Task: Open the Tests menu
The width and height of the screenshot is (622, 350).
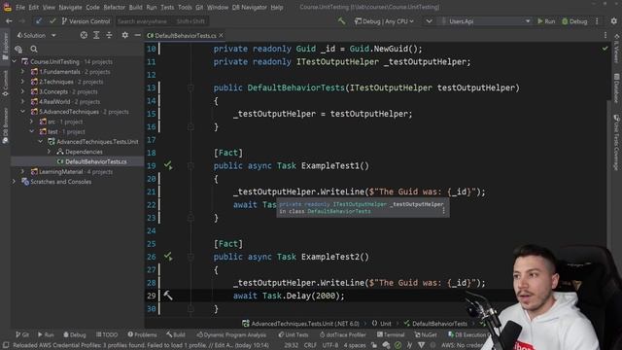Action: point(167,7)
